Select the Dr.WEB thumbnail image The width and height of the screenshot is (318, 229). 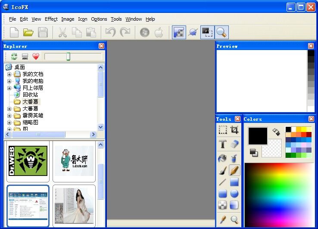coord(28,161)
